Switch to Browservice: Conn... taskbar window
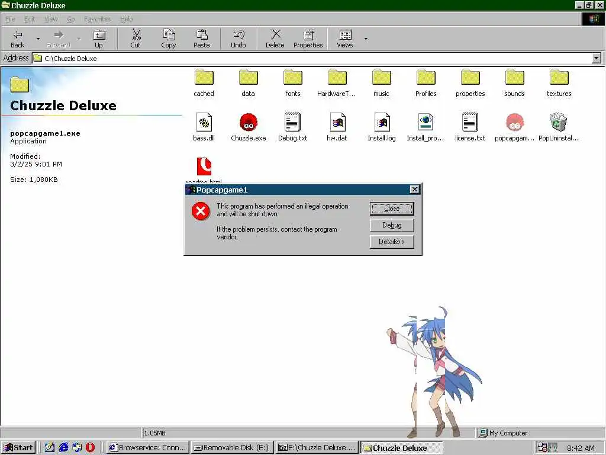The width and height of the screenshot is (606, 455). pos(147,448)
